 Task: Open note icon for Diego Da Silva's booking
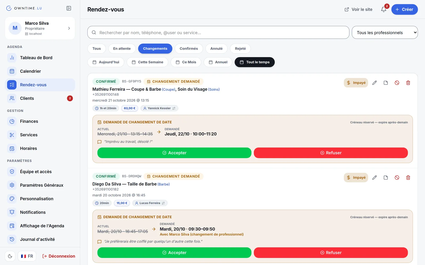[386, 178]
